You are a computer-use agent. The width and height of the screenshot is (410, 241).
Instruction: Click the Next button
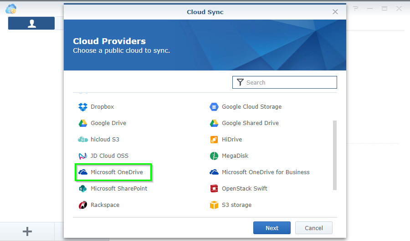(272, 228)
